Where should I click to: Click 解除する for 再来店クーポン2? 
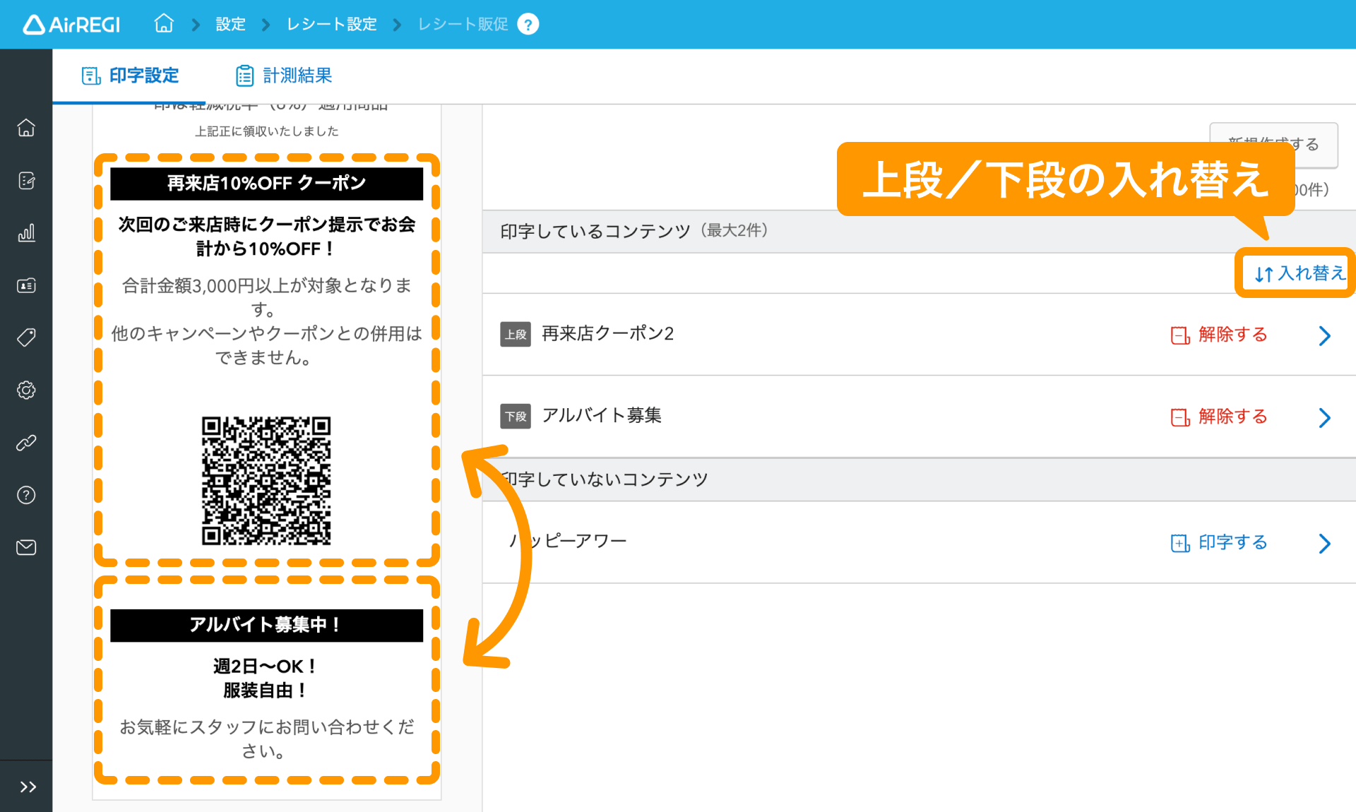[1219, 335]
